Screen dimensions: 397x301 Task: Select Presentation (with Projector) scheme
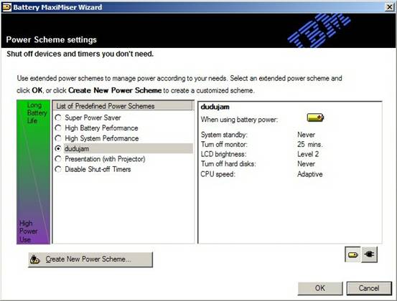100,159
